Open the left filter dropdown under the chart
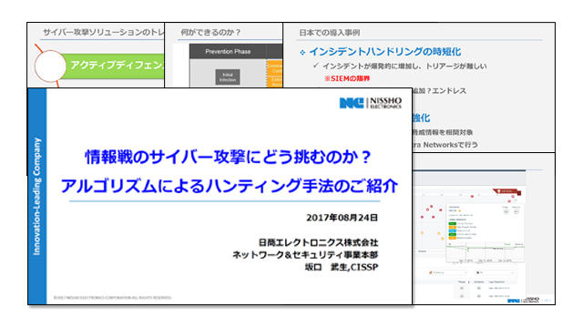 448,272
